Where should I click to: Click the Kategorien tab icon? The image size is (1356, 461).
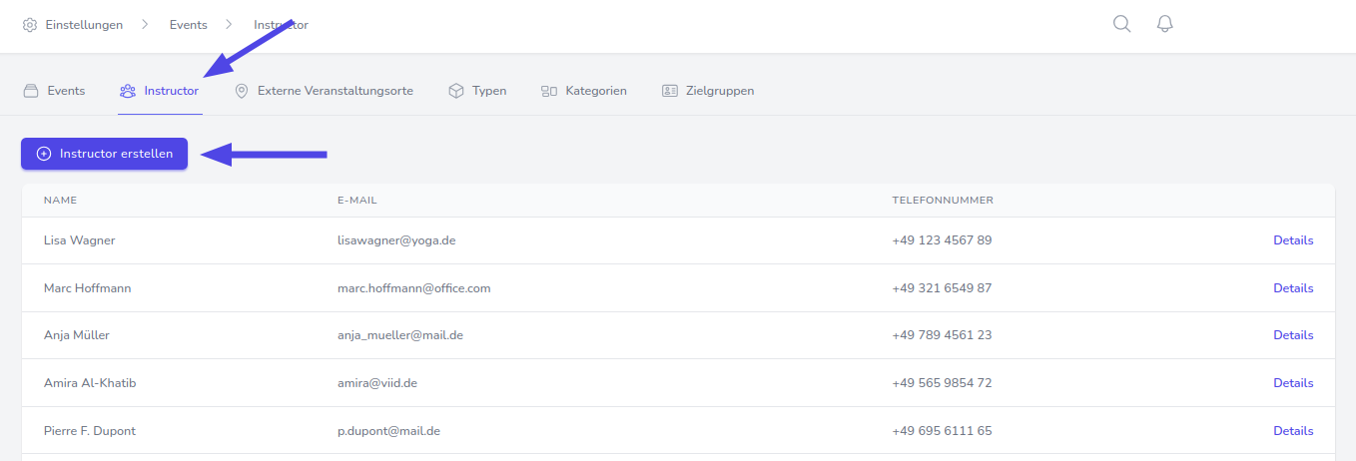549,91
